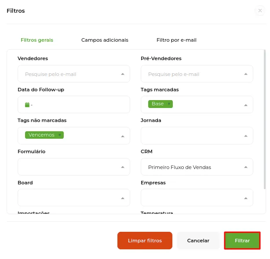Click the filter panel vertical scrollbar
Viewport: 270px width, 259px height.
tap(265, 119)
